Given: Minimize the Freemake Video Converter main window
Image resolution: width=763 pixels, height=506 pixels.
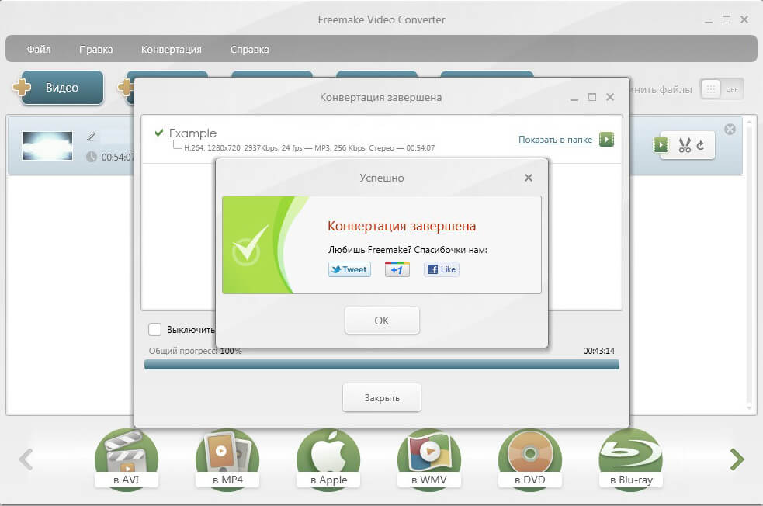Looking at the screenshot, I should [709, 22].
